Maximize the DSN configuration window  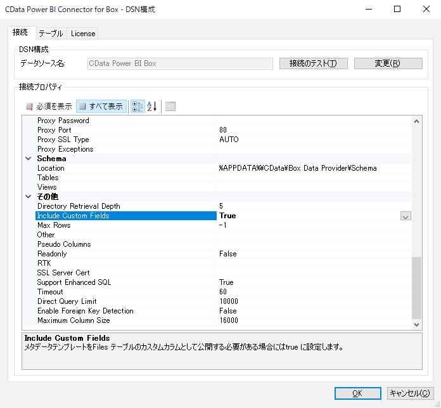click(x=397, y=9)
